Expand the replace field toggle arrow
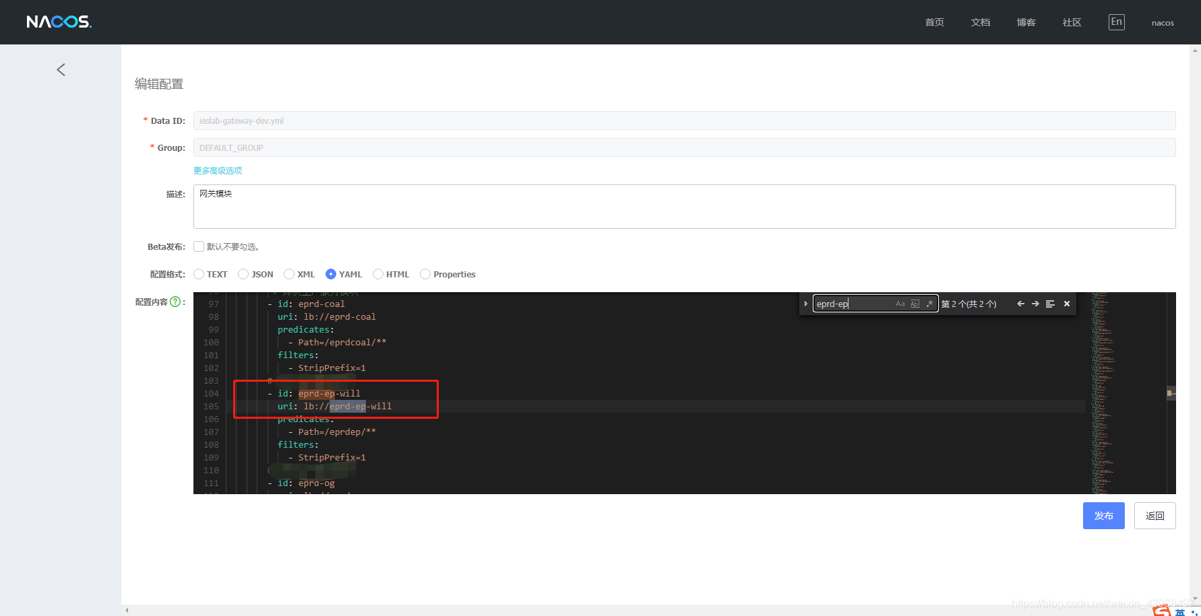 (x=805, y=304)
